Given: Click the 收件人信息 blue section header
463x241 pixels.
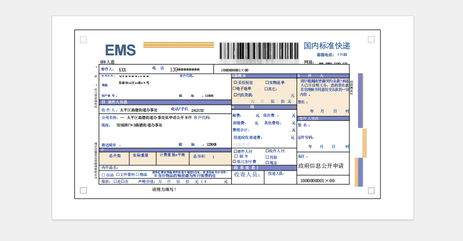Looking at the screenshot, I should pyautogui.click(x=165, y=102).
